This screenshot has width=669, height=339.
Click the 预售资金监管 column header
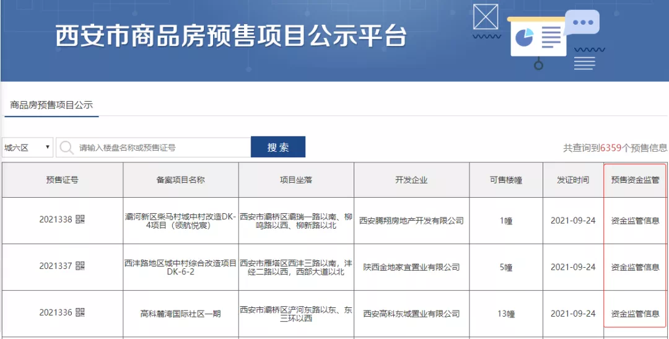click(635, 180)
